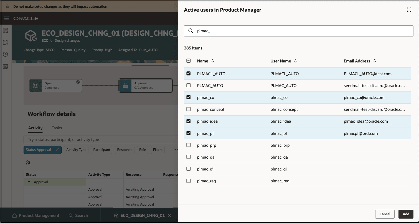The image size is (419, 223).
Task: Open the clipboard export sidebar icon
Action: 6,43
